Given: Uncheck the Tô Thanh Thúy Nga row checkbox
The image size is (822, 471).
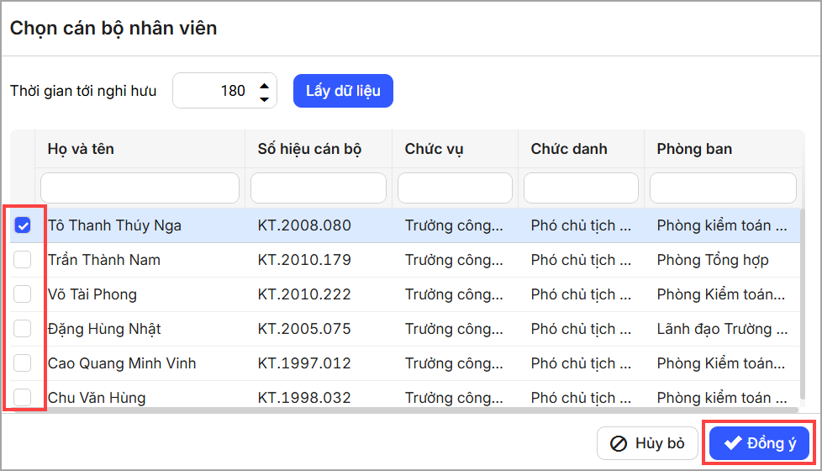Looking at the screenshot, I should (x=23, y=225).
